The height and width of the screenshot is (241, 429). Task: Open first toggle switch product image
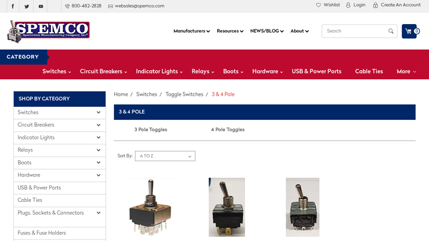tap(150, 207)
